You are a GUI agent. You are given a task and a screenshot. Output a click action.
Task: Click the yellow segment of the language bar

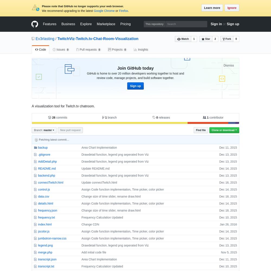109,123
